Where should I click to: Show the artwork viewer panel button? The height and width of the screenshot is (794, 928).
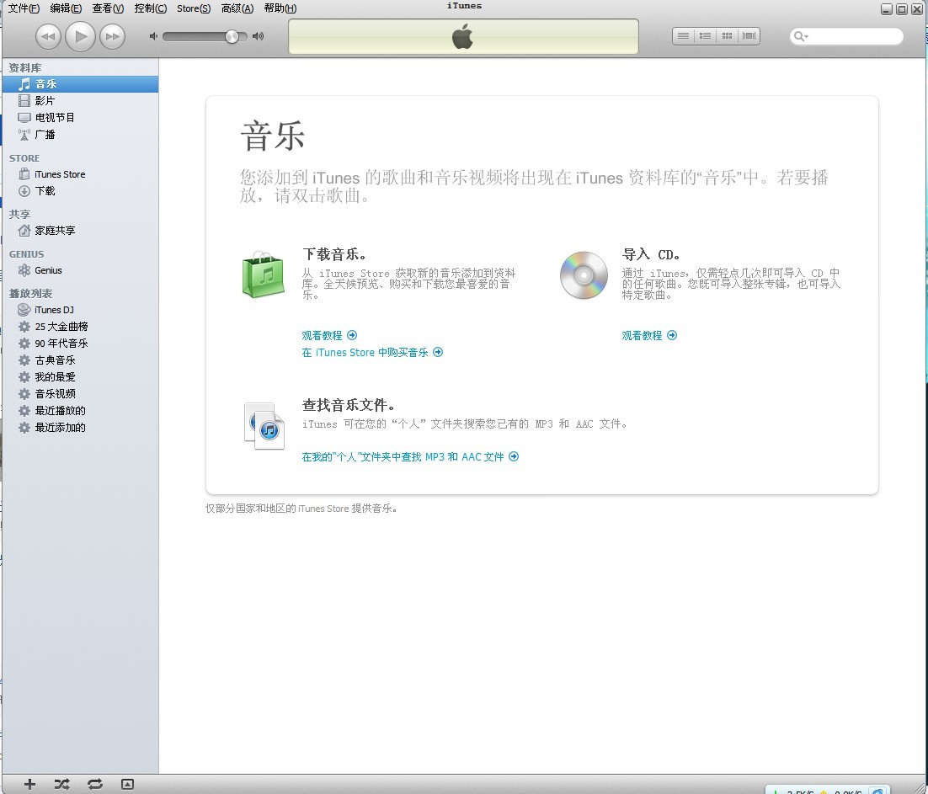127,785
